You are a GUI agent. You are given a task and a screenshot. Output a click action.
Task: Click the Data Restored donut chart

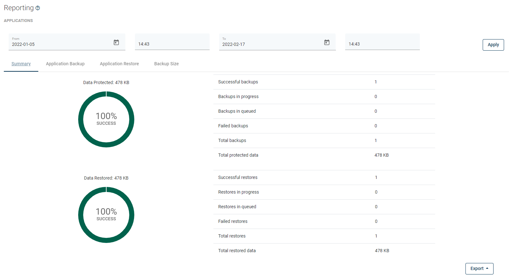coord(106,215)
